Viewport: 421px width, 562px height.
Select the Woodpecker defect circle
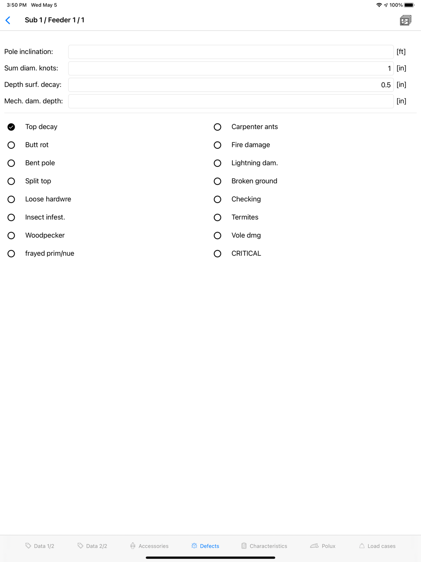11,236
